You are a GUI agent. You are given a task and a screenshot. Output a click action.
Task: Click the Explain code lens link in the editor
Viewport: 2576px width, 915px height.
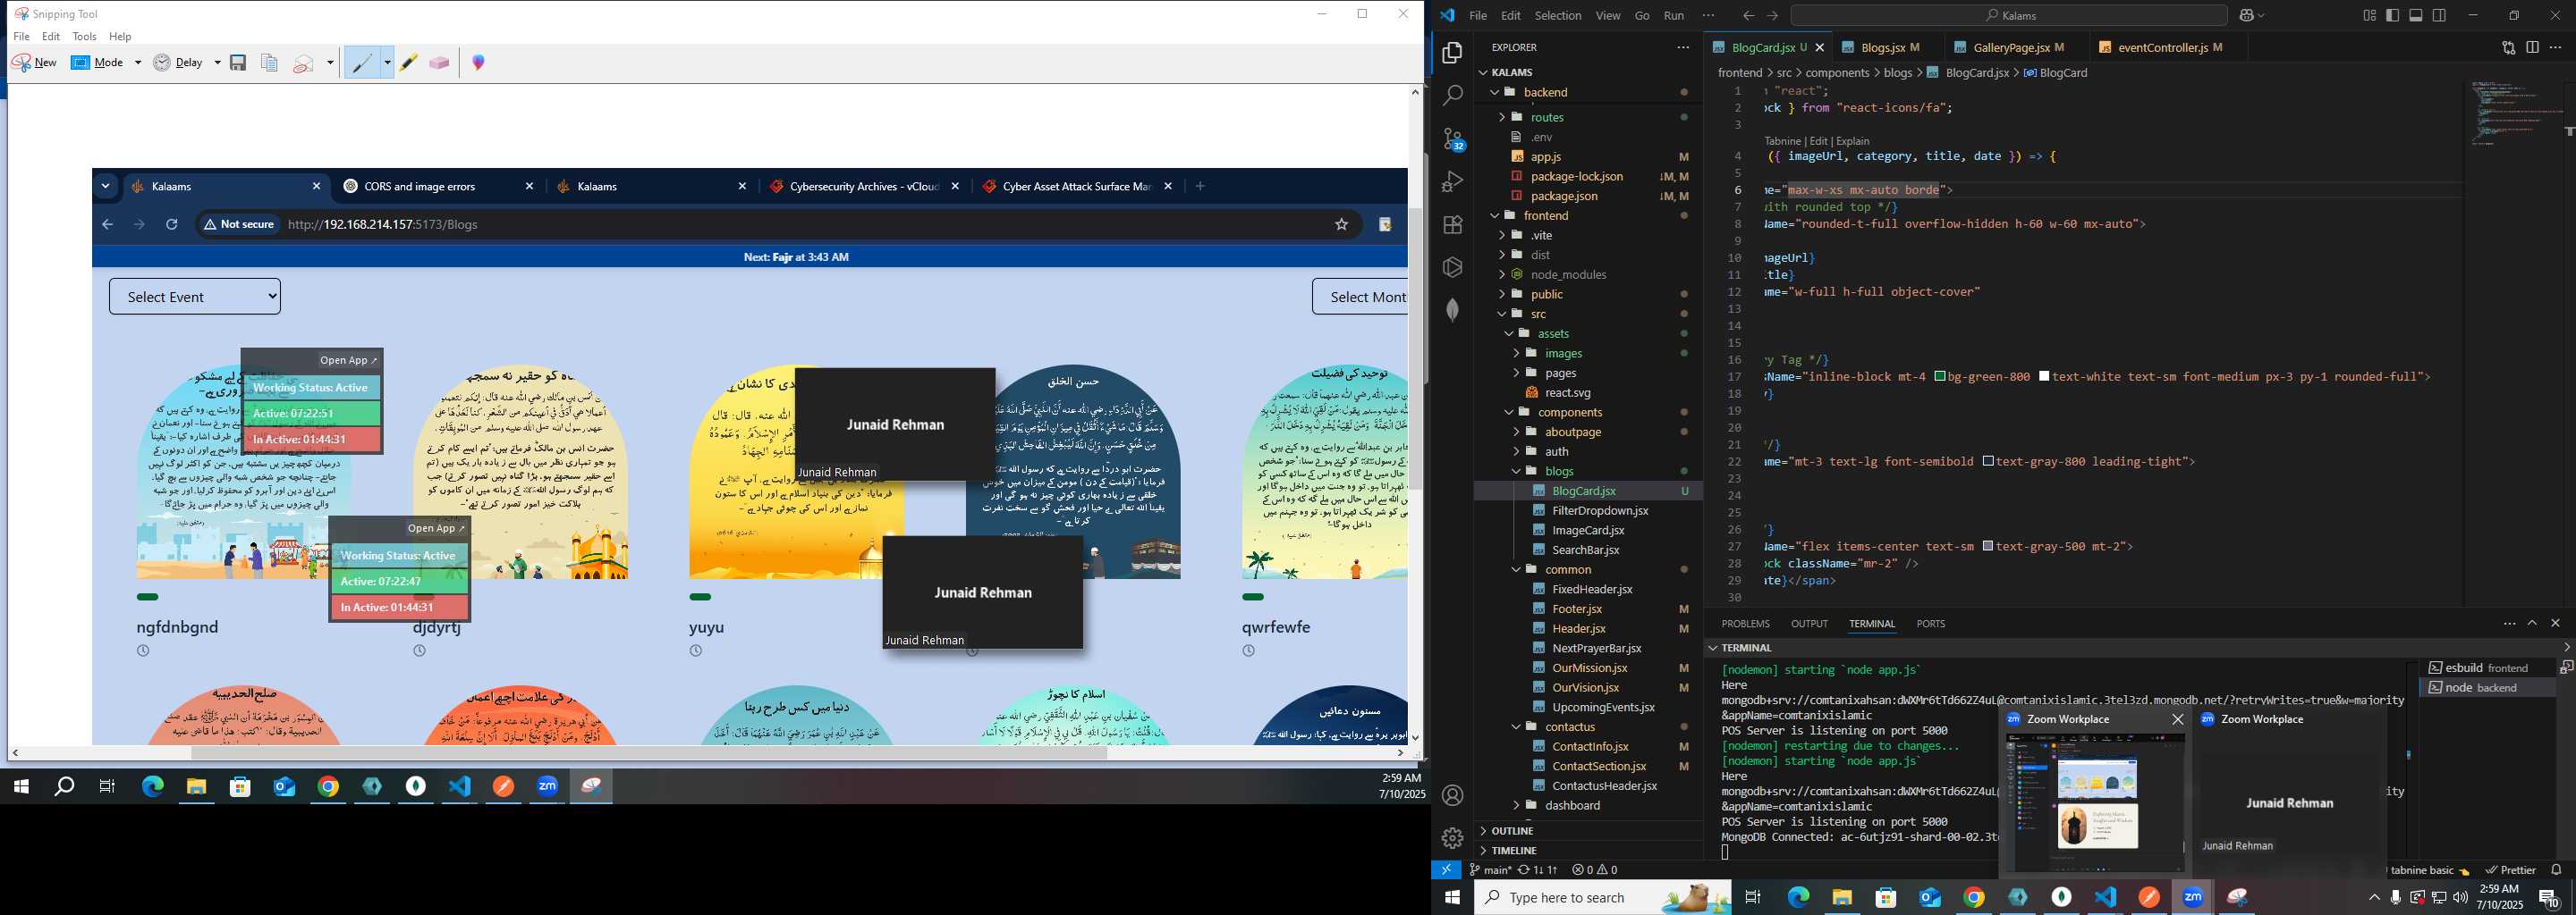pyautogui.click(x=1853, y=141)
